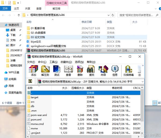Select Downloads (下载) in Quick Access
The width and height of the screenshot is (161, 138).
click(x=13, y=35)
